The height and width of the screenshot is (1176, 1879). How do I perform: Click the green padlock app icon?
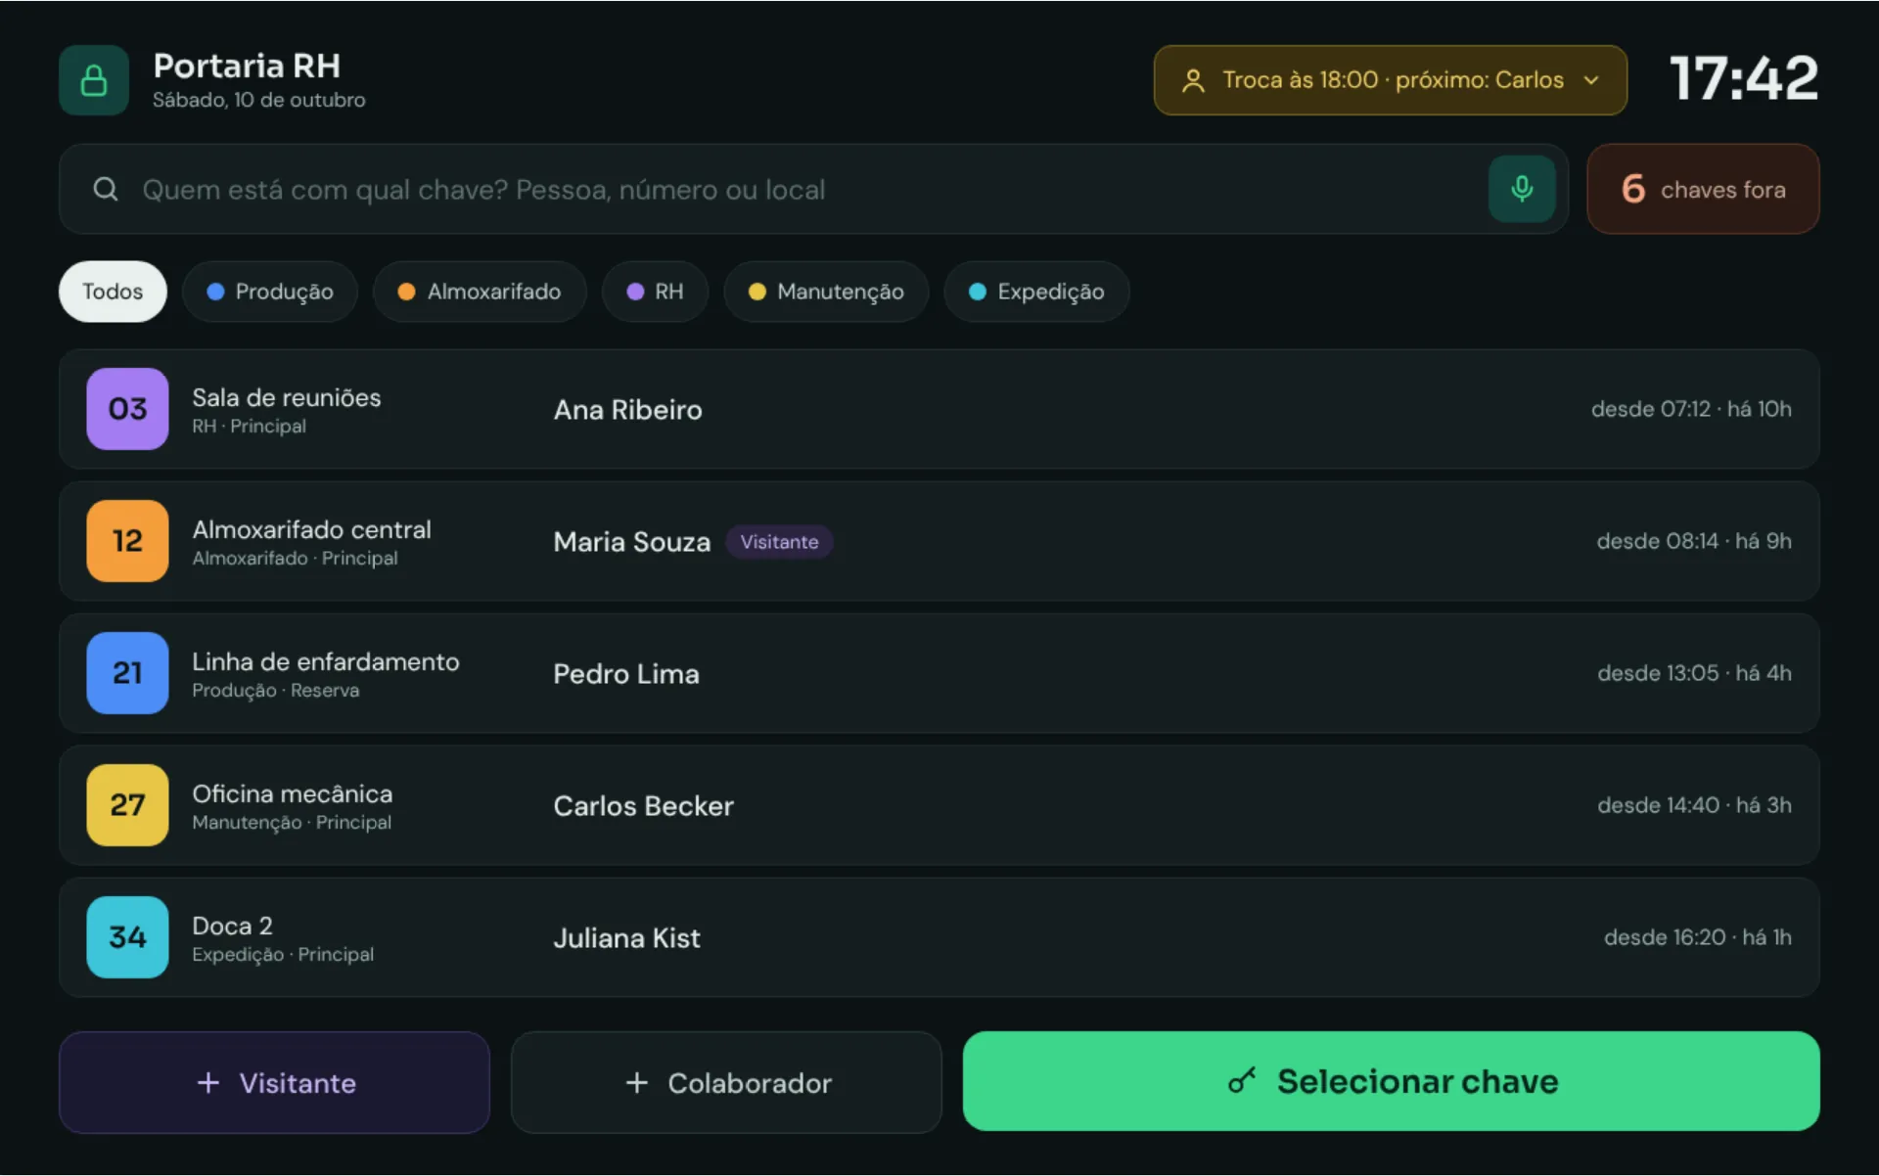pyautogui.click(x=94, y=80)
